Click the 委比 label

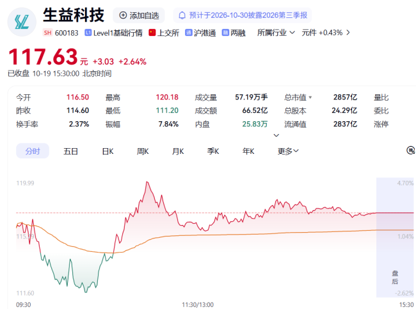[x=381, y=110]
